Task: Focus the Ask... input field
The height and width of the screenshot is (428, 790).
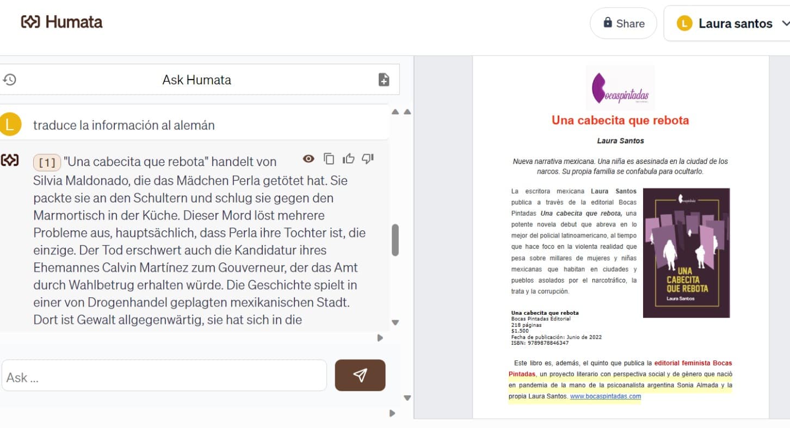Action: point(164,375)
